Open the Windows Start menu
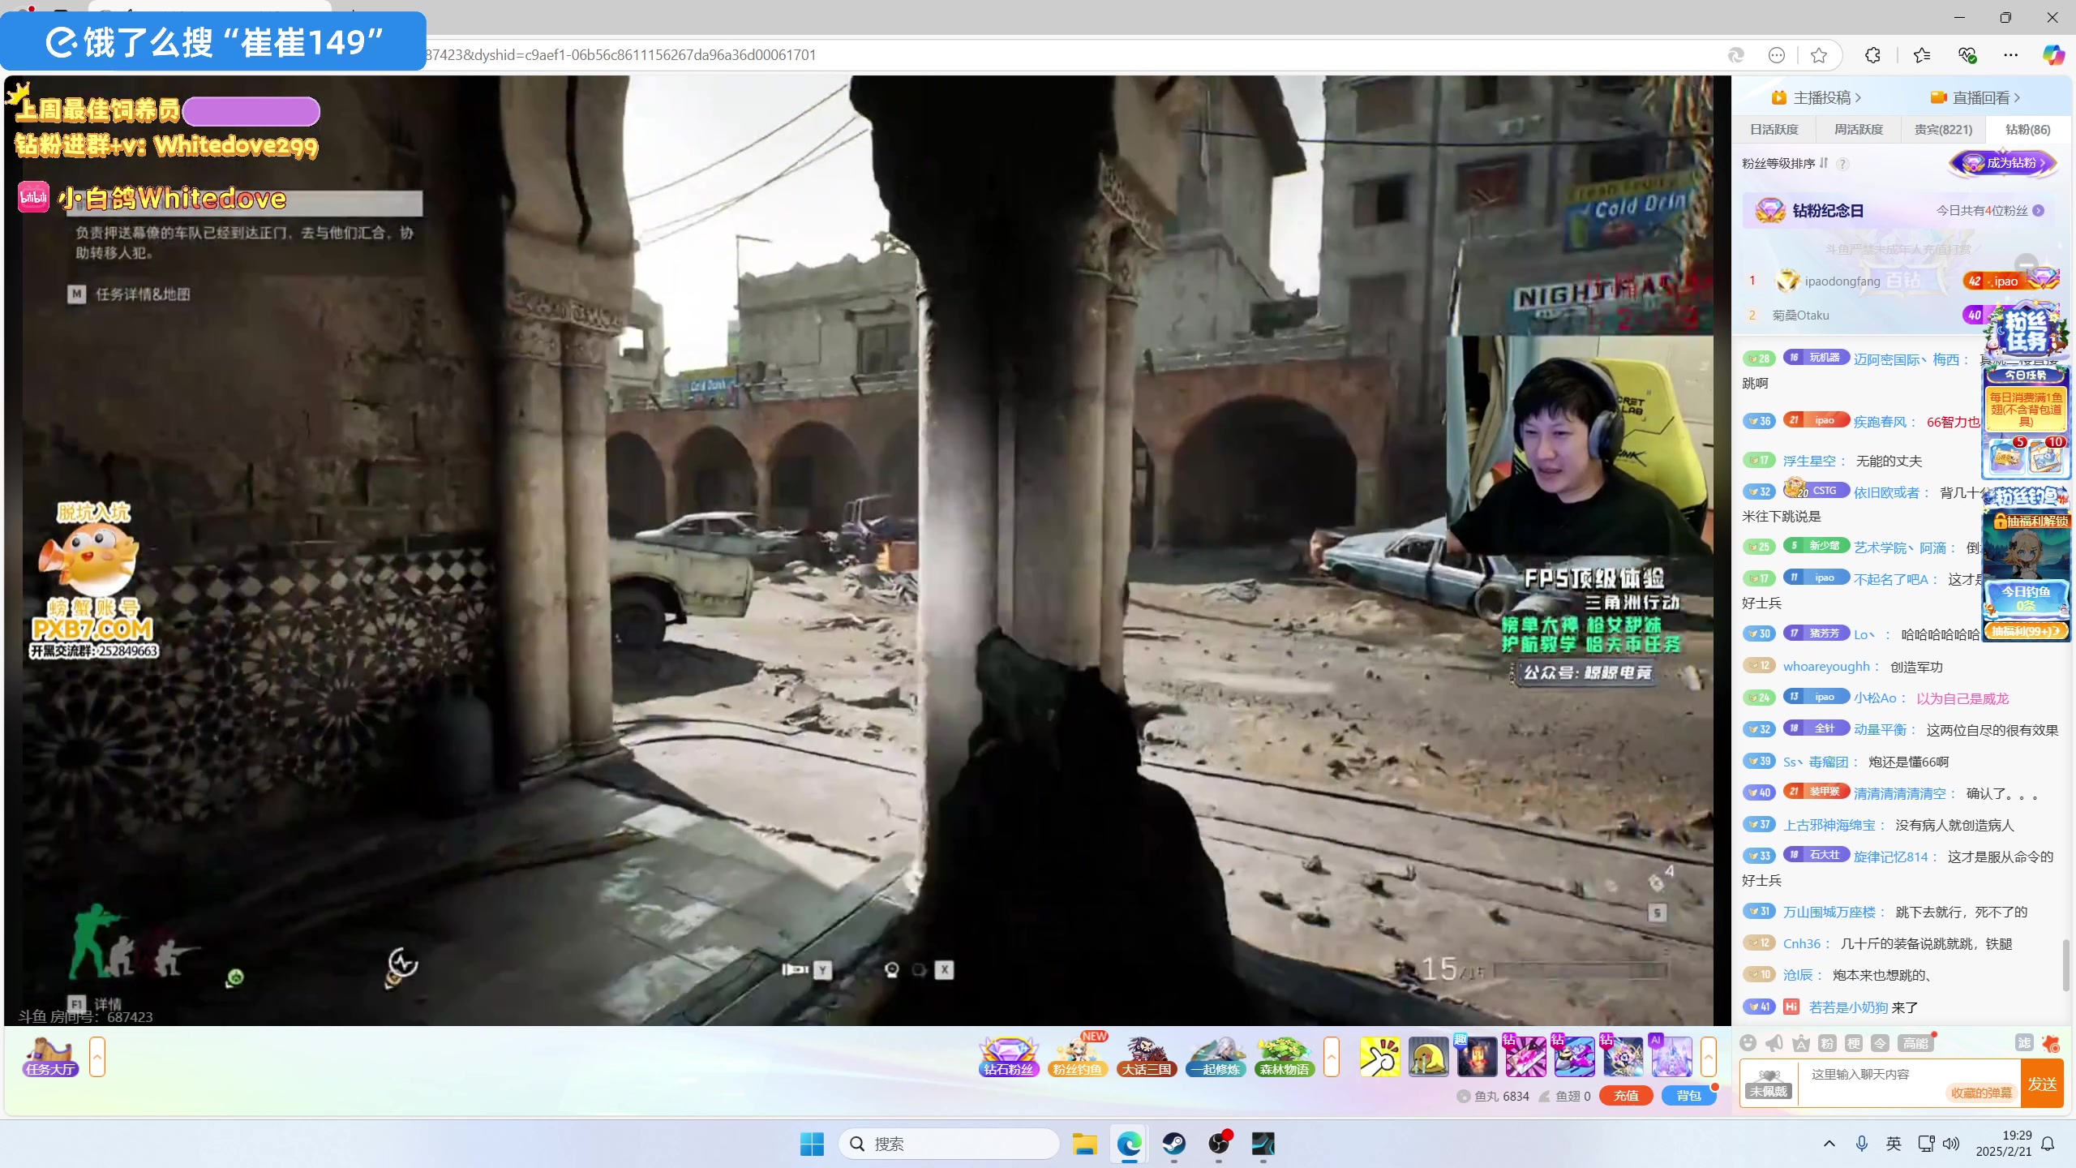Screen dimensions: 2076x1168 (812, 1144)
